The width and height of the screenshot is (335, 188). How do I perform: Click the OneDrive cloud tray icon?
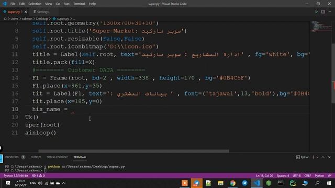[x=58, y=183]
